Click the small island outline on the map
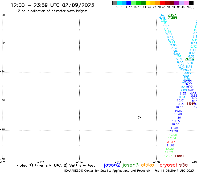Image resolution: width=197 pixels, height=173 pixels. pyautogui.click(x=139, y=117)
